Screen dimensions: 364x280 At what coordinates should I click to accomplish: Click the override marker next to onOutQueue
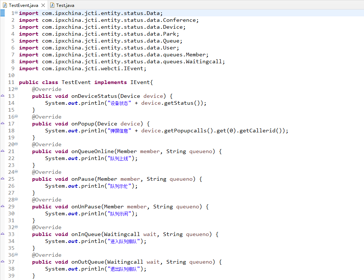tap(3, 262)
